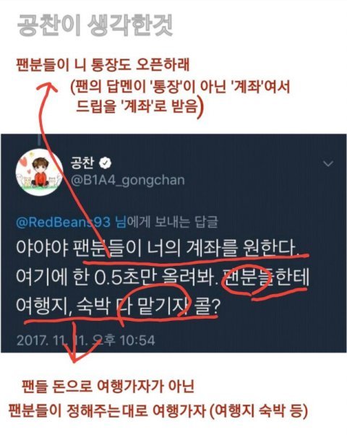
Task: Select the gray heading 공찬이 생각한것
Action: 95,25
